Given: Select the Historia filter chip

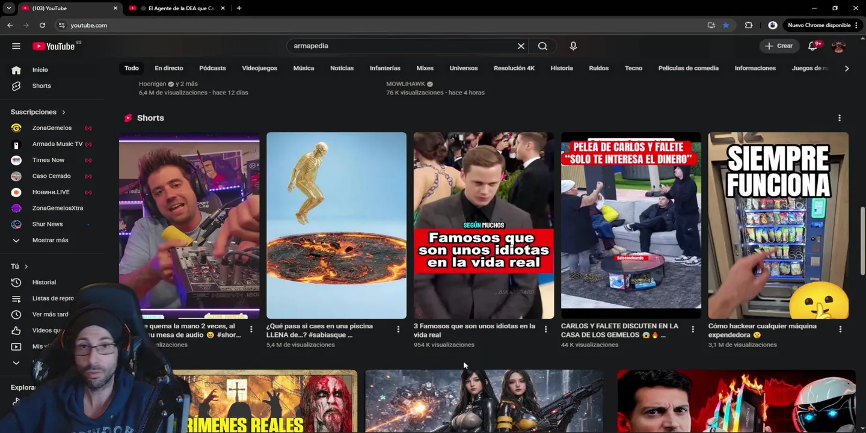Looking at the screenshot, I should coord(562,68).
